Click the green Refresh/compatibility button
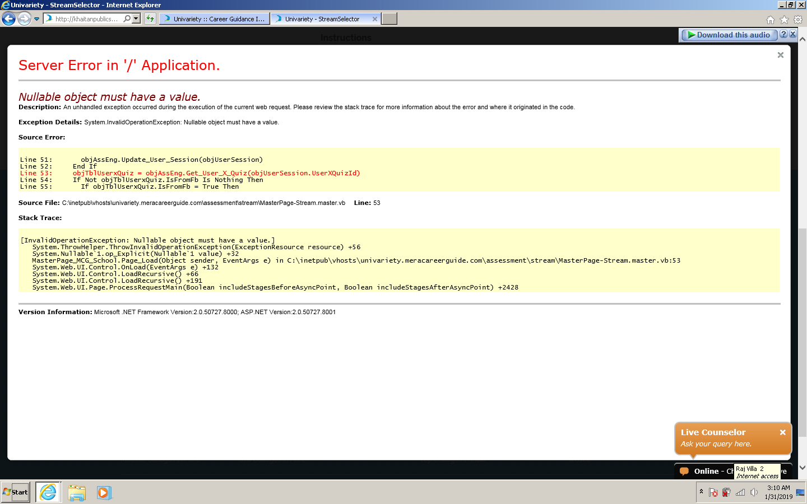 (x=150, y=18)
